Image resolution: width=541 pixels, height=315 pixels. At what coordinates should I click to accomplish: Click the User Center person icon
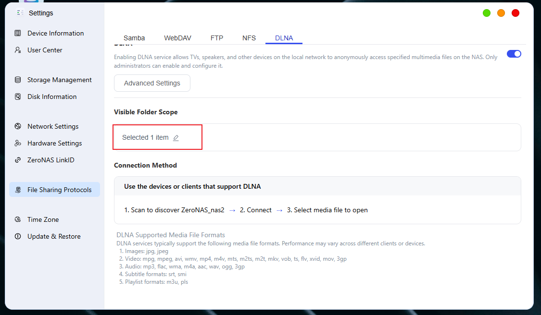[18, 50]
